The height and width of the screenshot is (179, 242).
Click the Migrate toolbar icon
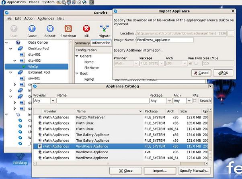click(x=104, y=29)
